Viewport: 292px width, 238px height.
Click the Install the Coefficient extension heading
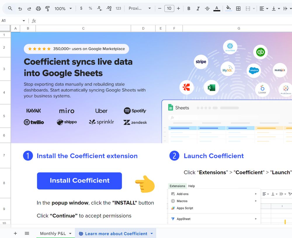(x=87, y=156)
